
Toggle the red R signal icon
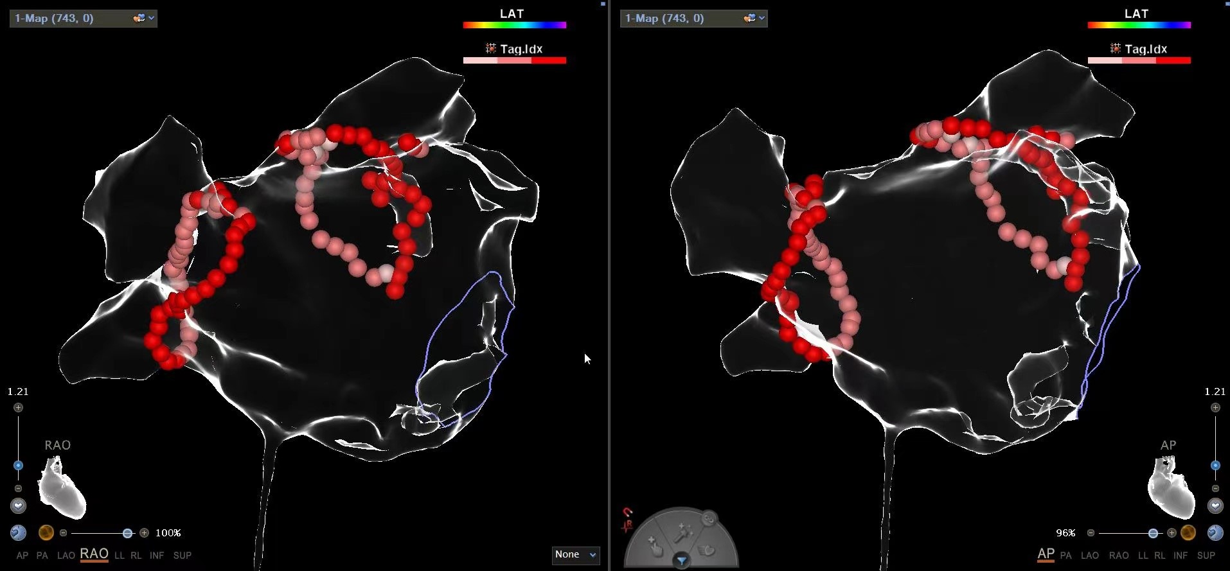[627, 527]
